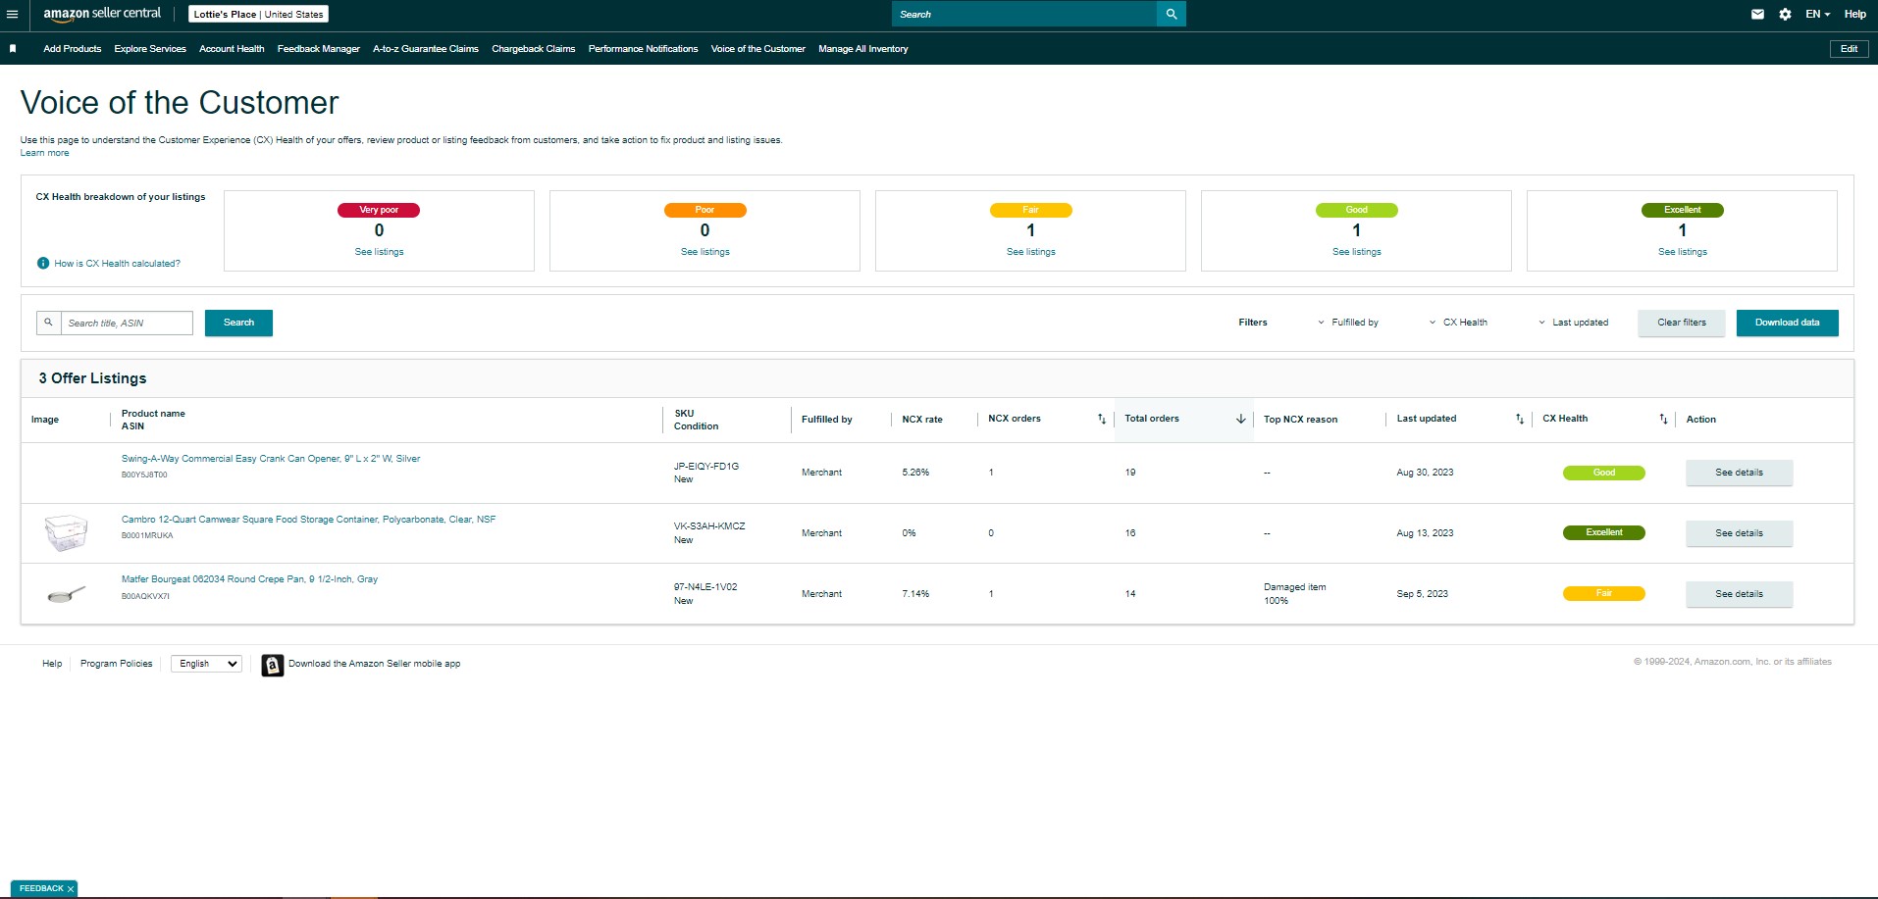Open Explore Services menu item
The height and width of the screenshot is (899, 1878).
[x=150, y=48]
